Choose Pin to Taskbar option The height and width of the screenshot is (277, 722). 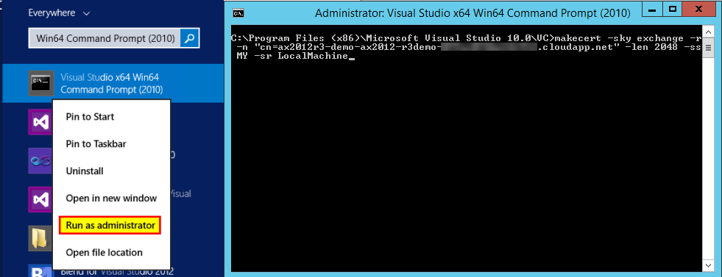[96, 144]
